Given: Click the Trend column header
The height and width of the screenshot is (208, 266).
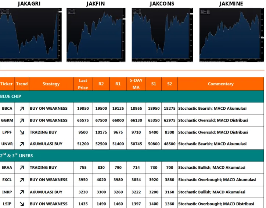Looking at the screenshot, I should tap(22, 84).
